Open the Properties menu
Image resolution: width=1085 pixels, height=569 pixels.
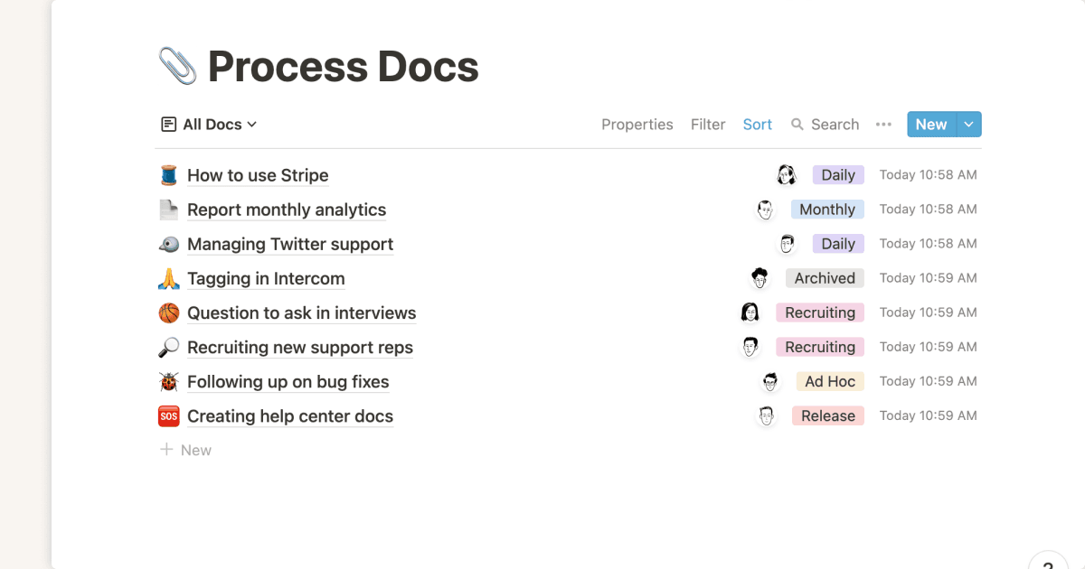[637, 125]
